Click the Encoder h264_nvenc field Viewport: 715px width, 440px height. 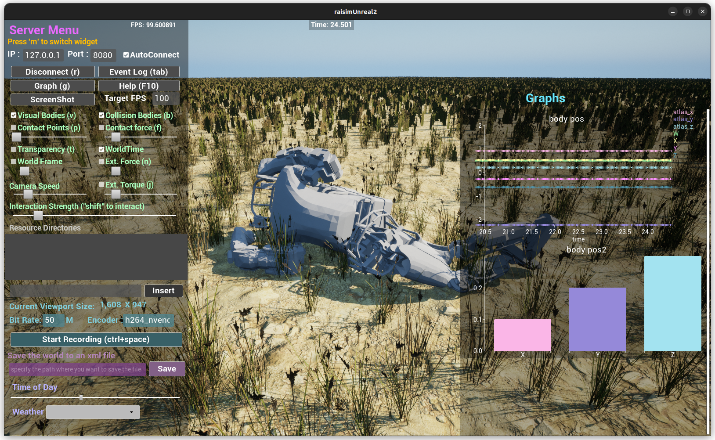(x=148, y=321)
